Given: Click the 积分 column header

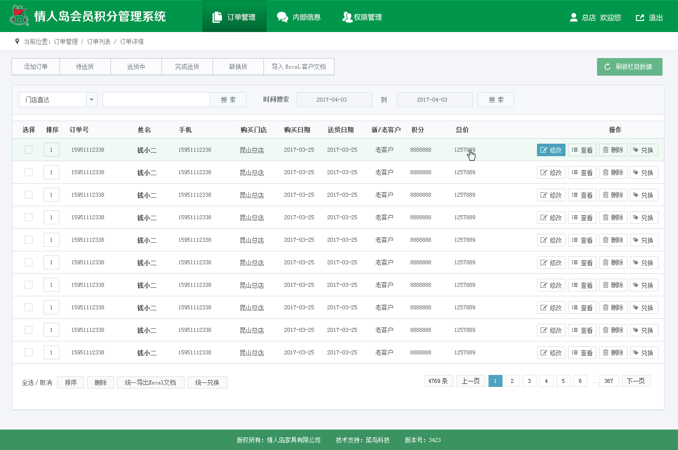Looking at the screenshot, I should [x=417, y=130].
